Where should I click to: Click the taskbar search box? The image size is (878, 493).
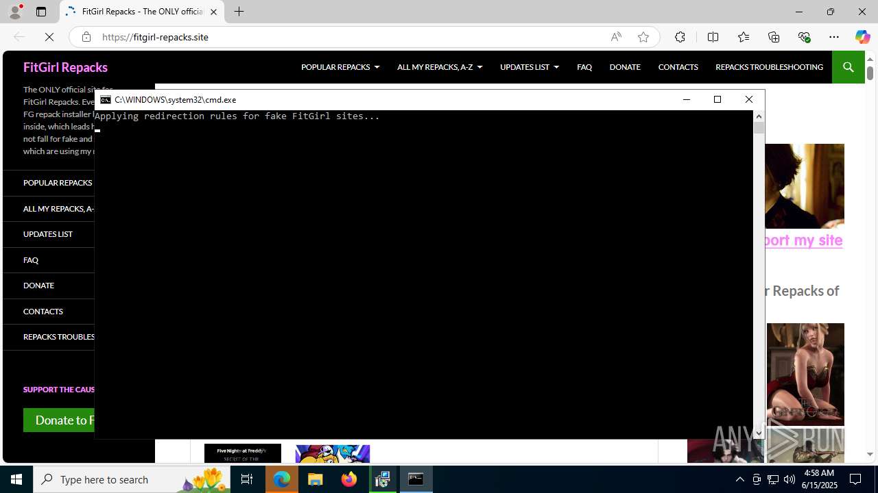click(x=132, y=479)
